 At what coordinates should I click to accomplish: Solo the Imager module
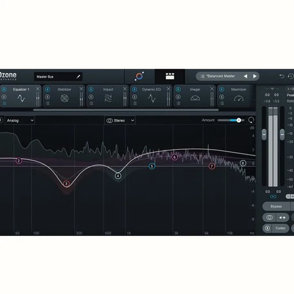click(x=178, y=97)
